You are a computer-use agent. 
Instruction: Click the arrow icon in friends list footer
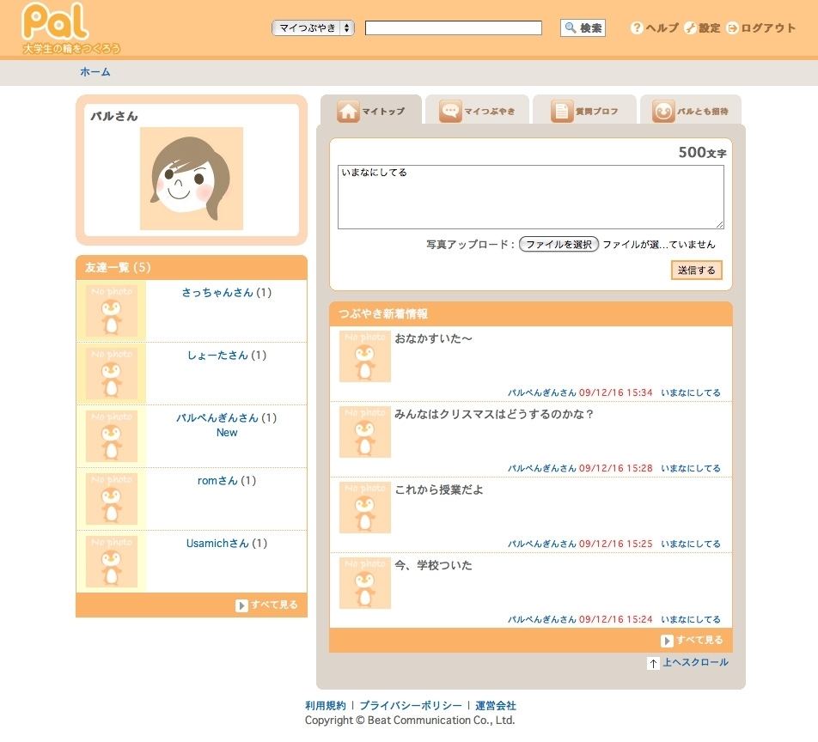(241, 605)
